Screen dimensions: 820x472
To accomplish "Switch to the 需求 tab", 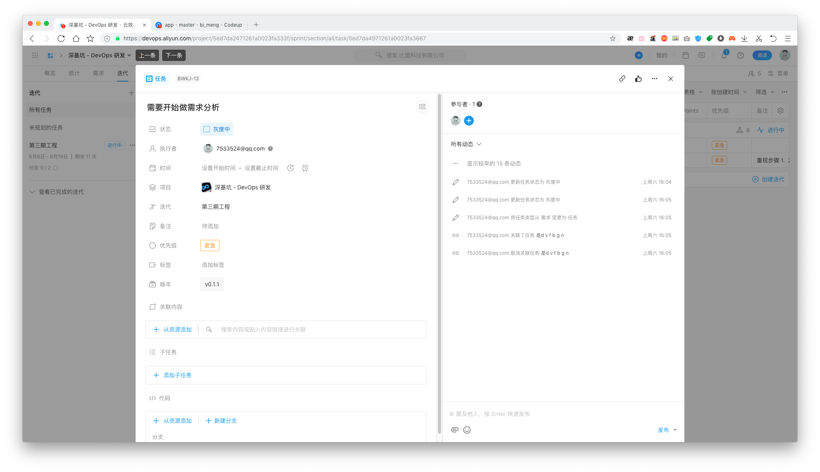I will 98,73.
